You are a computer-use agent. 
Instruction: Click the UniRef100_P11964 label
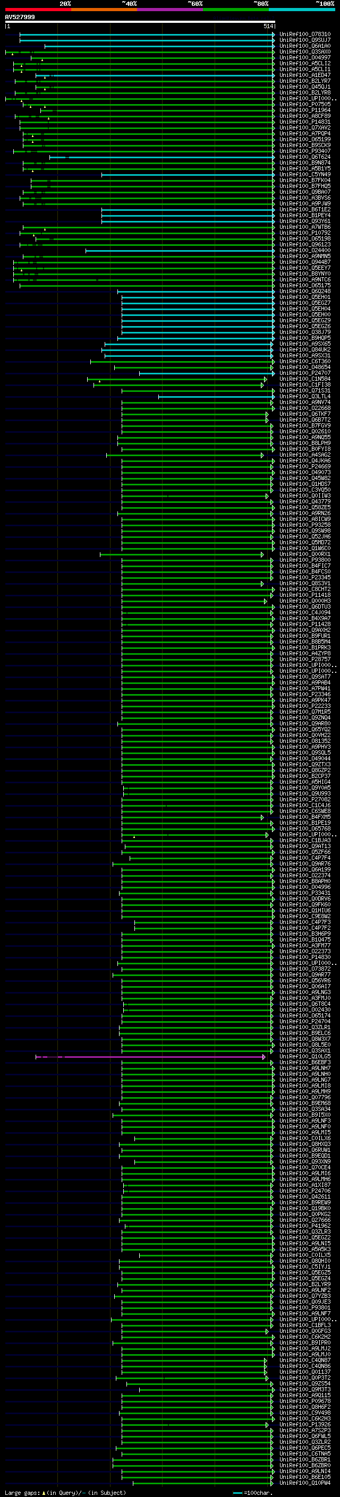(x=305, y=110)
